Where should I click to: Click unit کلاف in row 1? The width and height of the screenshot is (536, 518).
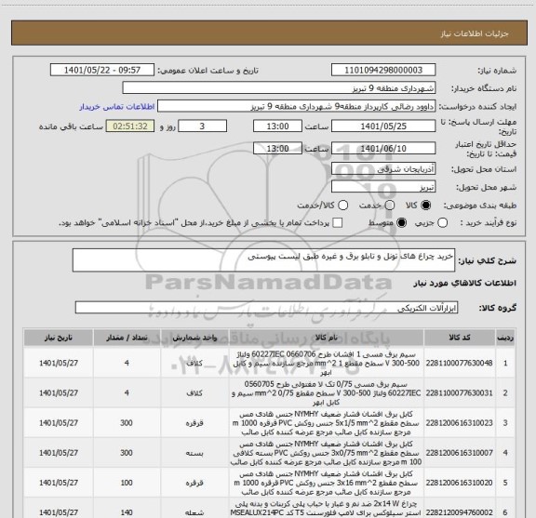194,363
